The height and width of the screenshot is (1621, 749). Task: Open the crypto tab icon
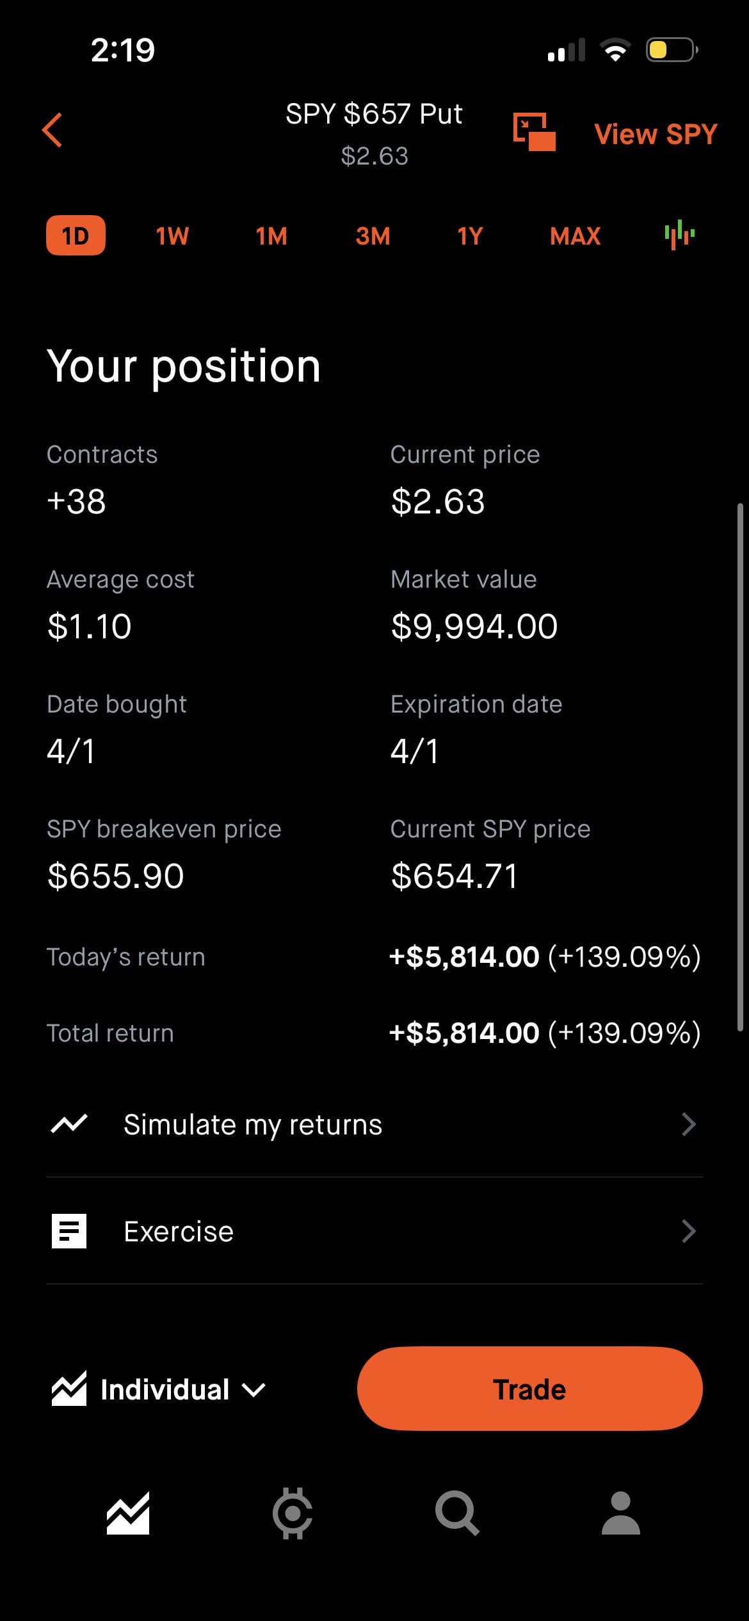click(x=293, y=1513)
